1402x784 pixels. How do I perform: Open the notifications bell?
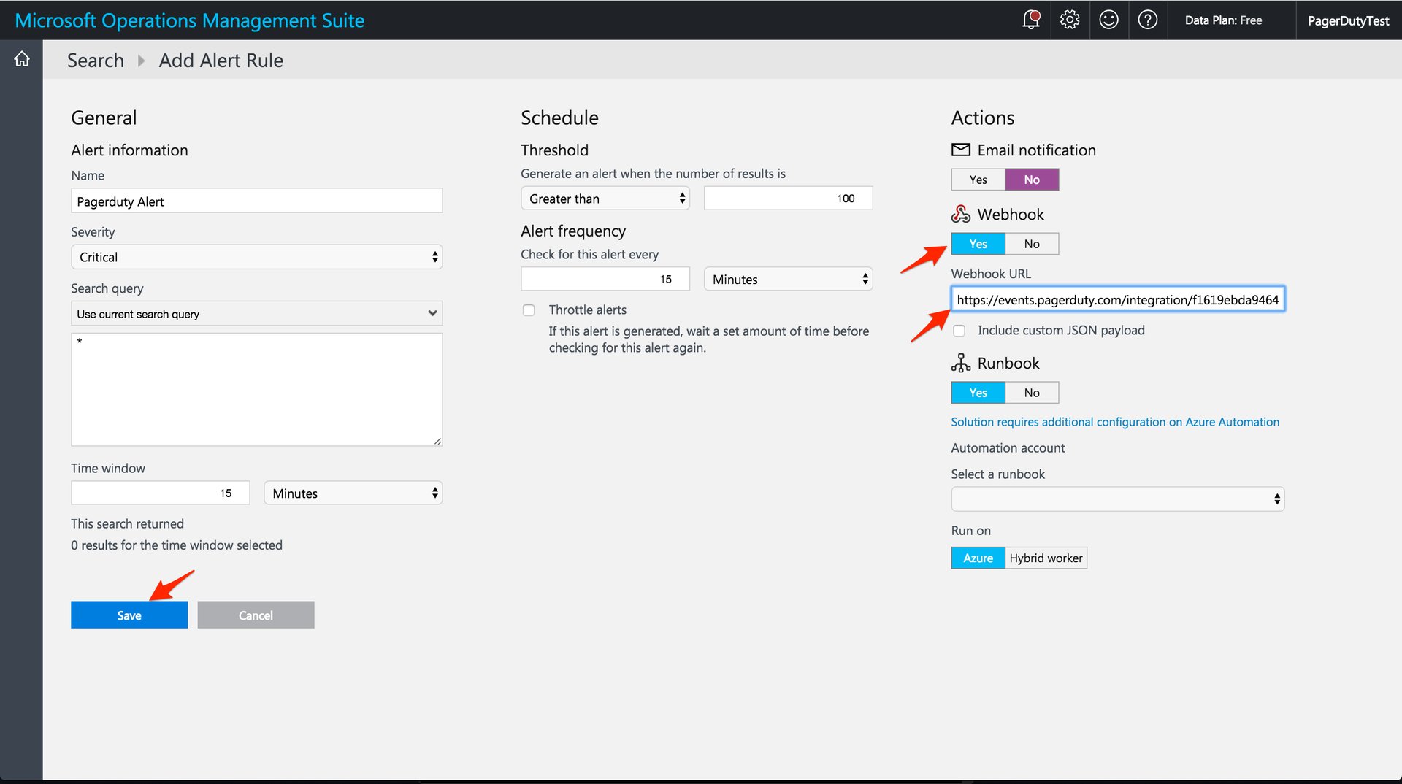coord(1030,20)
